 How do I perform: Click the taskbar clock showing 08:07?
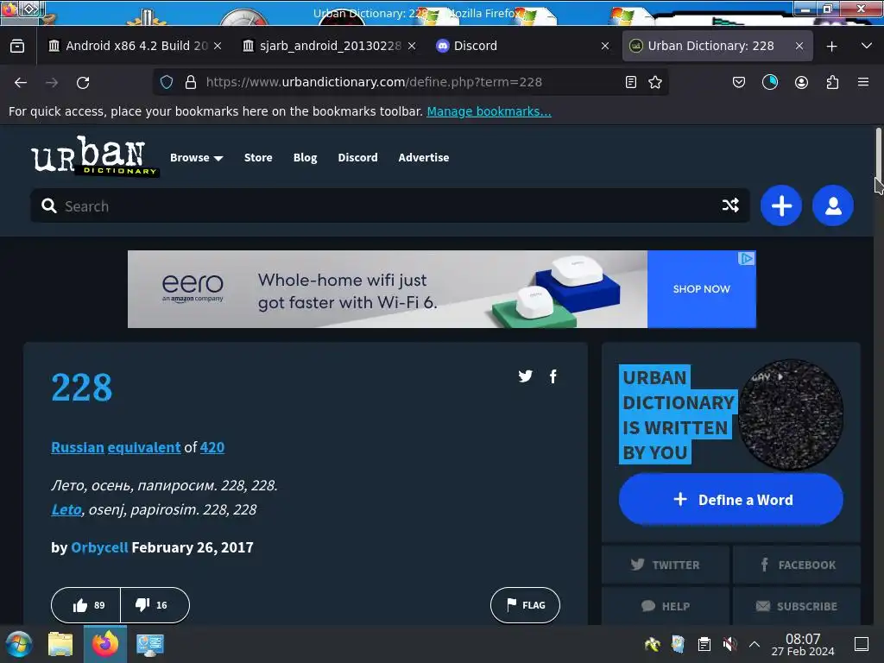click(803, 644)
